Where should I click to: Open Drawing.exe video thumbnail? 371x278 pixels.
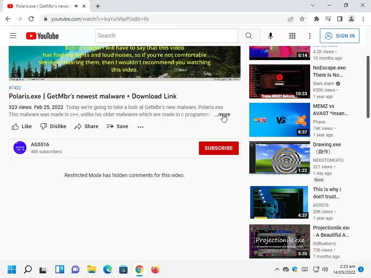(279, 158)
